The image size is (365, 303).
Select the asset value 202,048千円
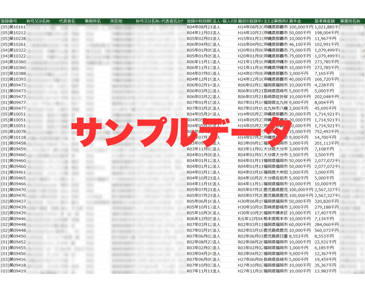[326, 97]
